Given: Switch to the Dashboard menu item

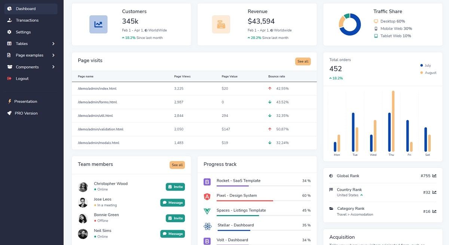Looking at the screenshot, I should [x=25, y=8].
